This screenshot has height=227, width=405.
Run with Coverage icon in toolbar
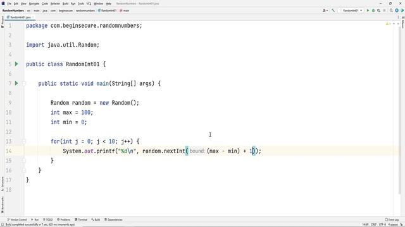pyautogui.click(x=378, y=11)
